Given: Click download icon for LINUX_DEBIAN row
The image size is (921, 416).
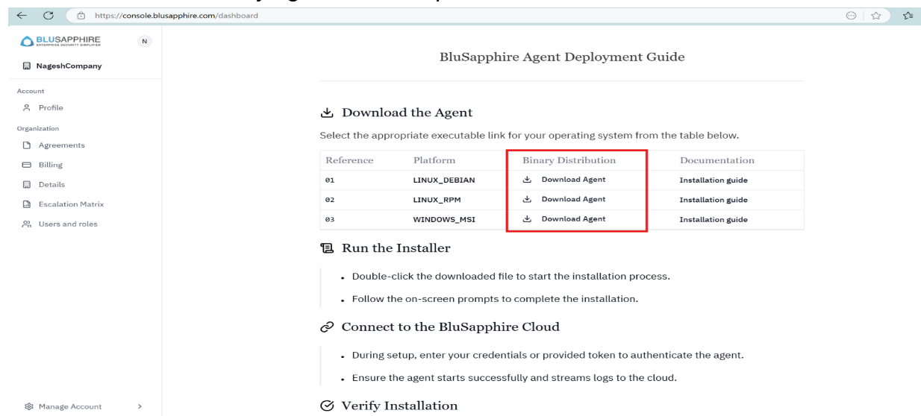Looking at the screenshot, I should coord(528,180).
